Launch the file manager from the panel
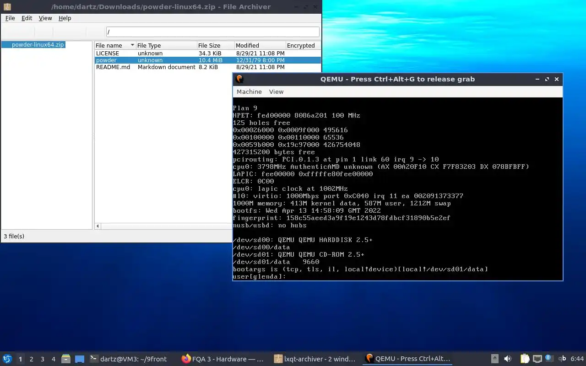The image size is (586, 366). click(66, 359)
